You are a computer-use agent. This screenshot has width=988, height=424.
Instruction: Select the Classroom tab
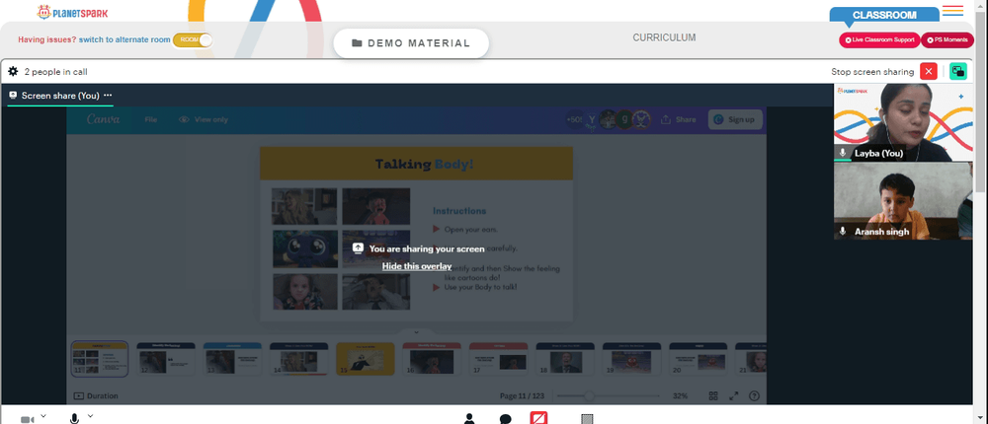click(884, 15)
